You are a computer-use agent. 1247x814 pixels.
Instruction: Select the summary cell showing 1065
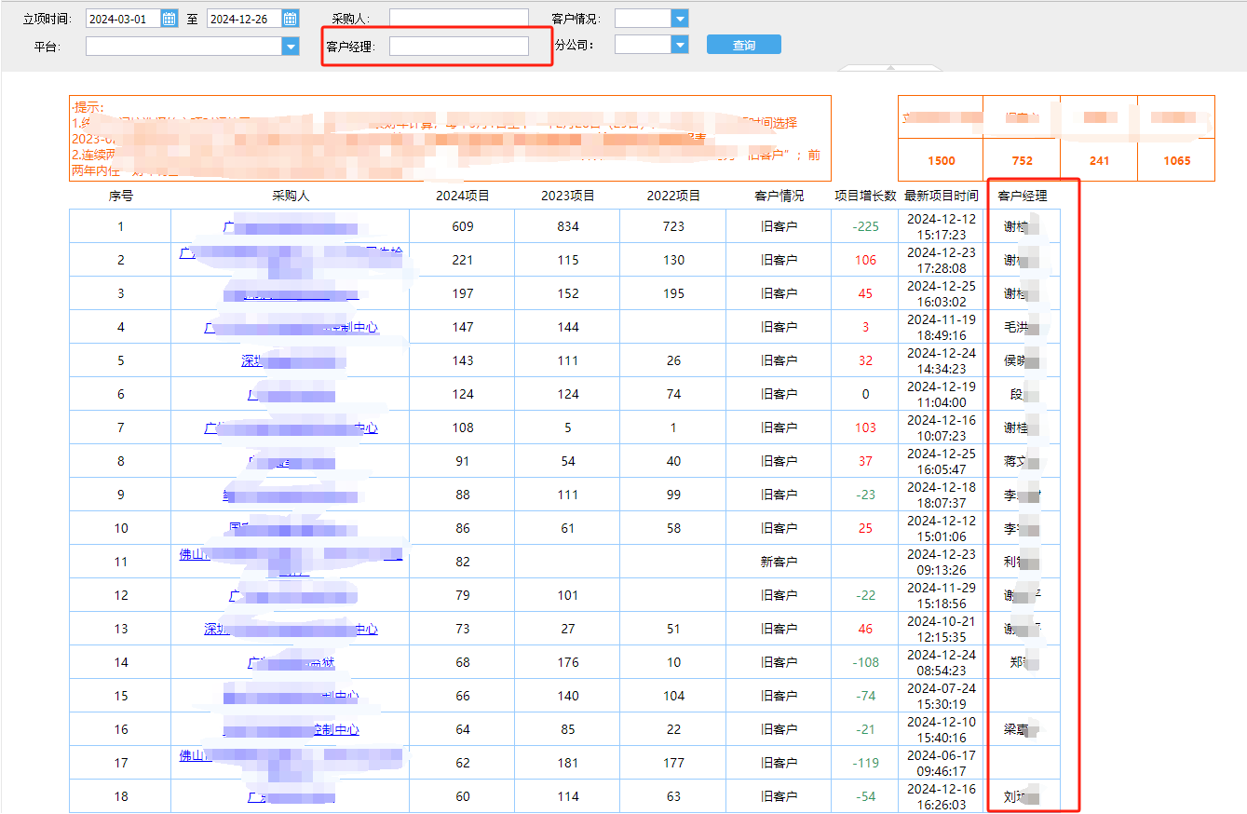pos(1176,160)
